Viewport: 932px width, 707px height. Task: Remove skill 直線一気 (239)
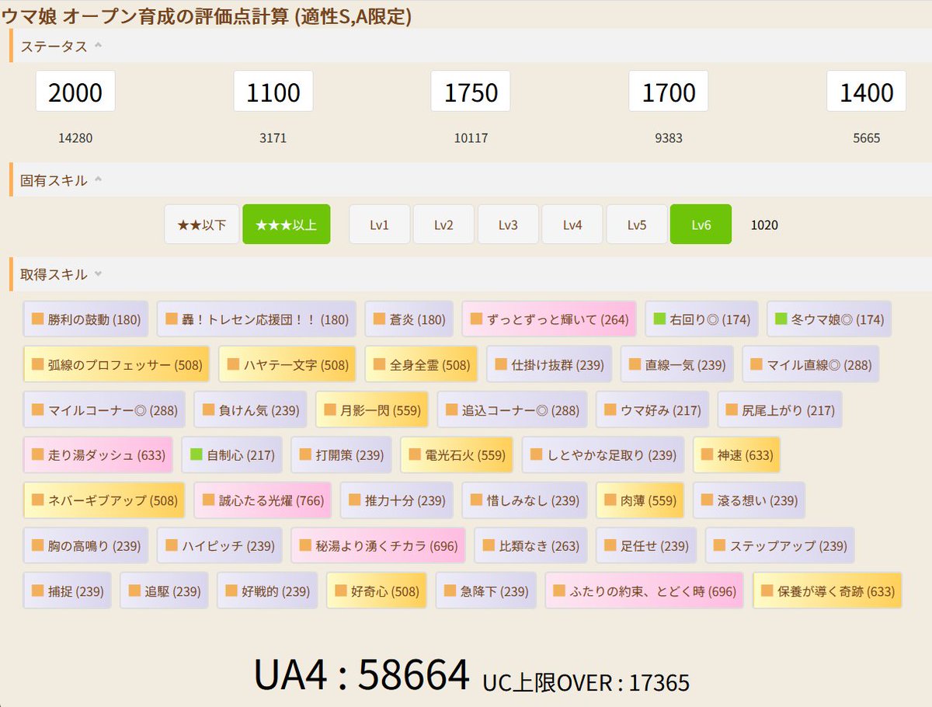tap(677, 364)
